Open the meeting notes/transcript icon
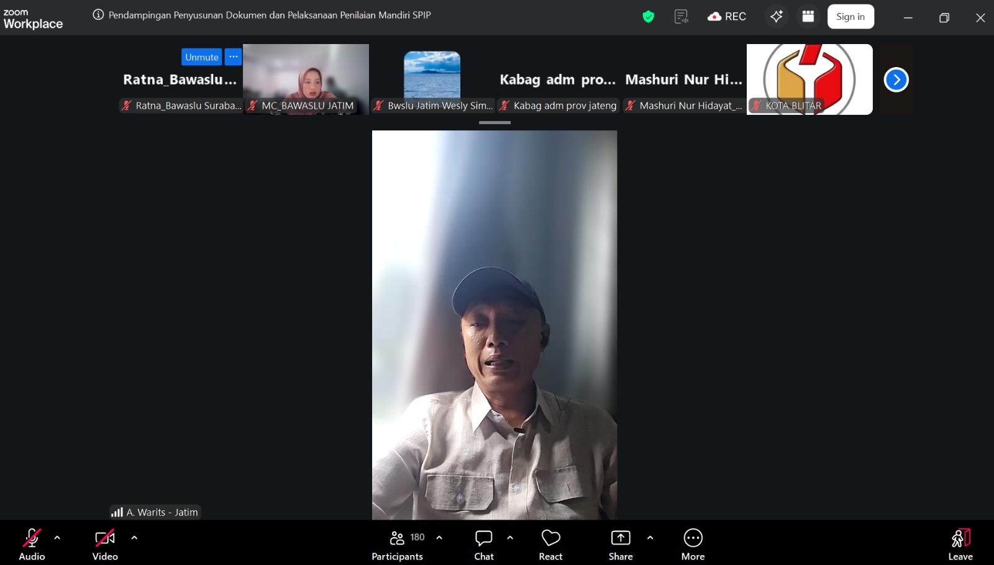994x565 pixels. click(682, 17)
